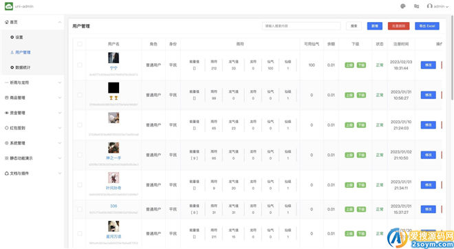Viewport: 454px width, 249px height.
Task: Click the language switch icon in header
Action: (416, 6)
